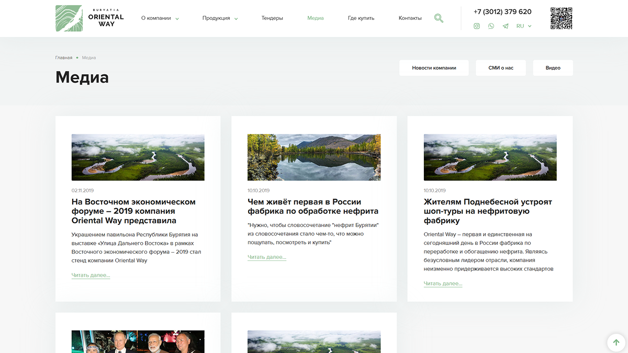Read more about the nephrite factory article
This screenshot has width=628, height=353.
267,257
